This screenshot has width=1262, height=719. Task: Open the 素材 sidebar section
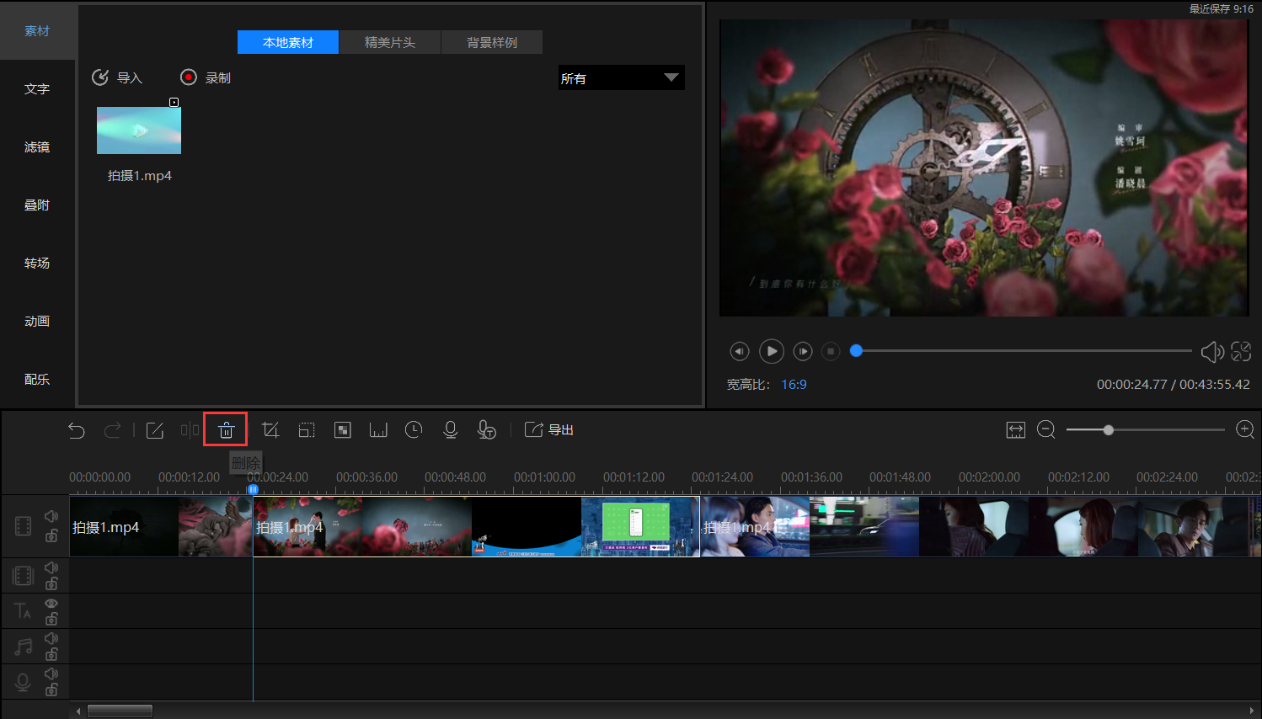tap(37, 31)
